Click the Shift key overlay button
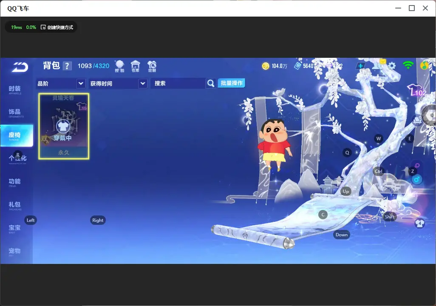This screenshot has width=436, height=306. (389, 217)
